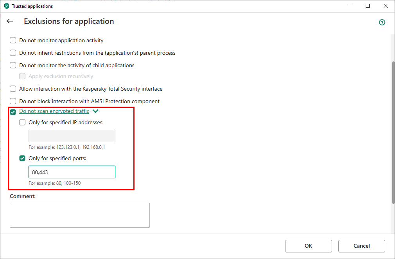Viewport: 395px width, 259px height.
Task: Check Do not inherit restrictions from parent process
Action: pos(13,53)
